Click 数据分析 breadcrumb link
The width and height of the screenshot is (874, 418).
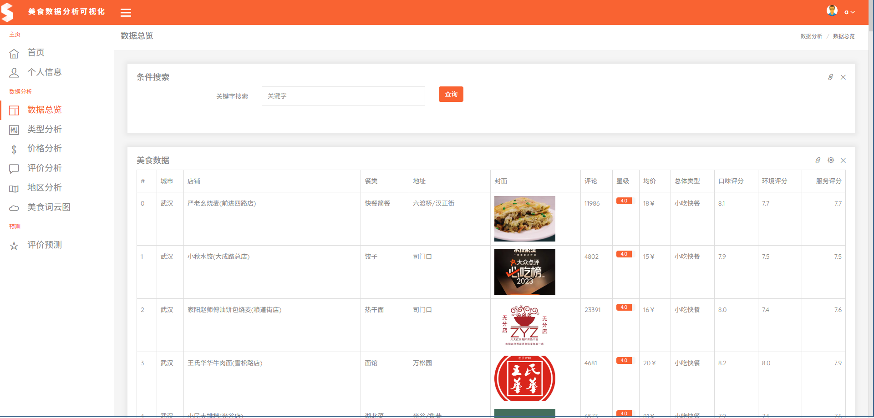[x=811, y=36]
